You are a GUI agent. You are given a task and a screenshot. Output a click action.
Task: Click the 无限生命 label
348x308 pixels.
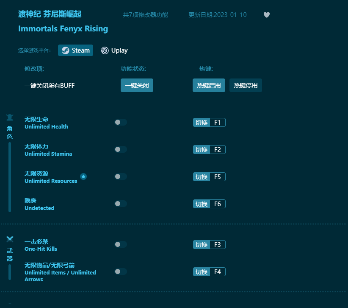(x=36, y=119)
